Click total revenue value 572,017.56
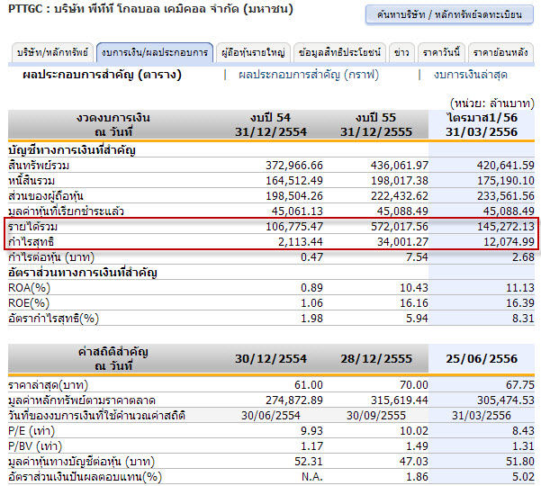541x486 pixels. [x=400, y=227]
